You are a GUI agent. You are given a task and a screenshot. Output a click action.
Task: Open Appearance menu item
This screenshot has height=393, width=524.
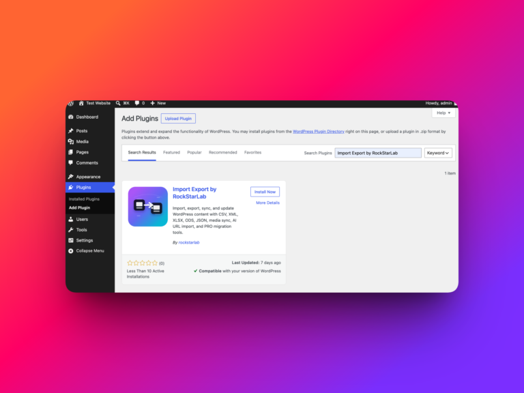pos(88,177)
